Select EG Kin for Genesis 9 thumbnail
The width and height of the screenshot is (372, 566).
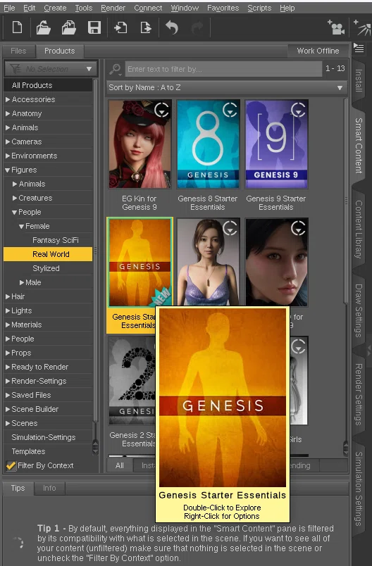coord(139,144)
